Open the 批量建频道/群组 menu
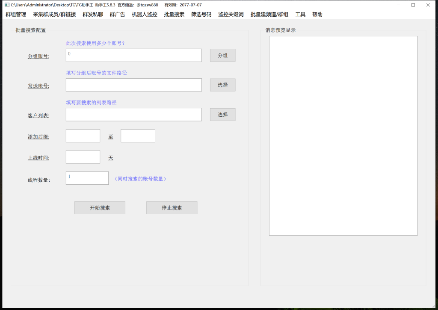The image size is (438, 310). click(269, 15)
